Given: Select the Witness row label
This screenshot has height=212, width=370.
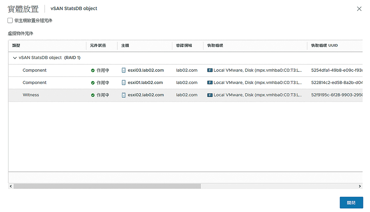Looking at the screenshot, I should (31, 95).
